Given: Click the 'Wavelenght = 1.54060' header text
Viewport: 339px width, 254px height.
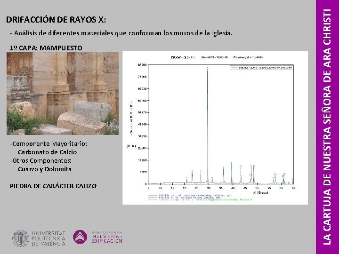Looking at the screenshot, I should [x=248, y=57].
